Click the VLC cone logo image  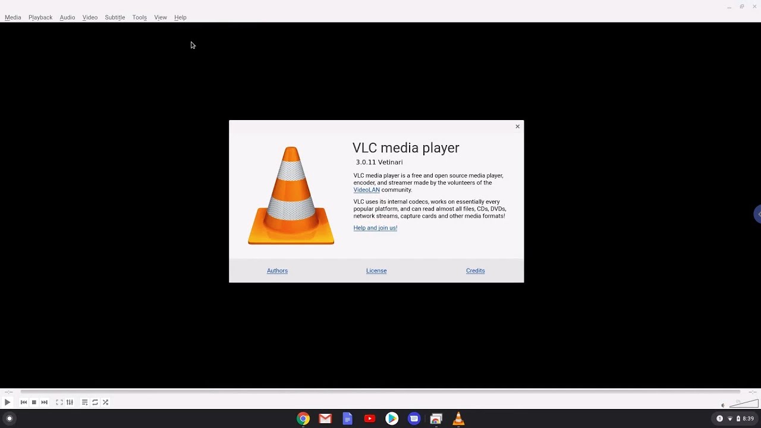(291, 195)
